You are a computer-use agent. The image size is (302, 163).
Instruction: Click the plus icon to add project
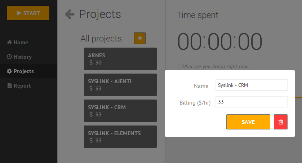[140, 38]
